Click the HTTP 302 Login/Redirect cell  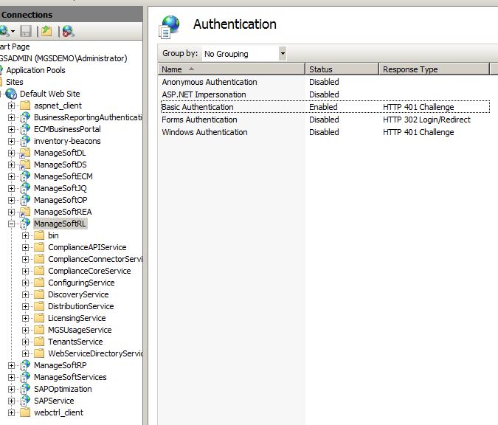[426, 120]
